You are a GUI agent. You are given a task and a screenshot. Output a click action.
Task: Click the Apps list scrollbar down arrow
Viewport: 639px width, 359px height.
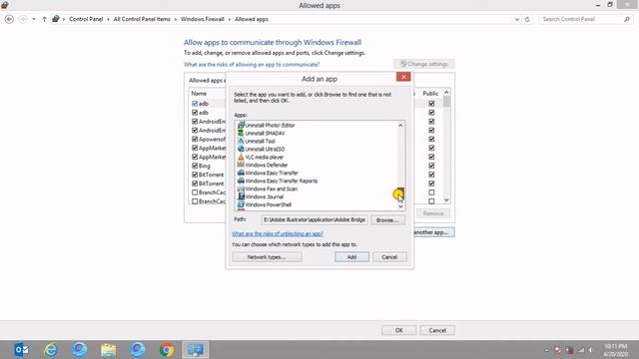click(400, 206)
